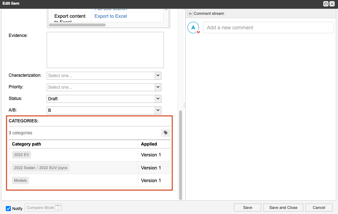Open the Priority dropdown
Image resolution: width=338 pixels, height=214 pixels.
point(158,87)
